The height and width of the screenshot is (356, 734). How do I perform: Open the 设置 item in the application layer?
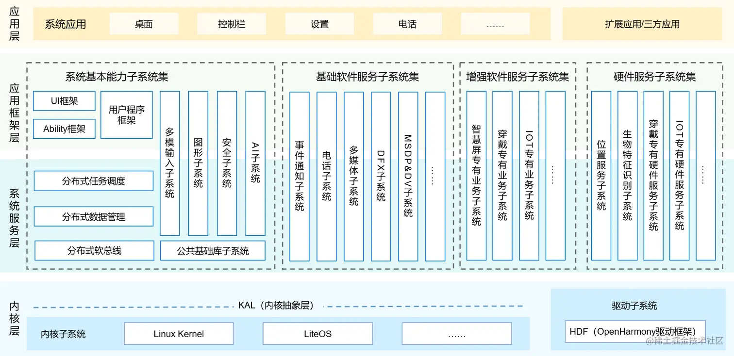coord(319,23)
